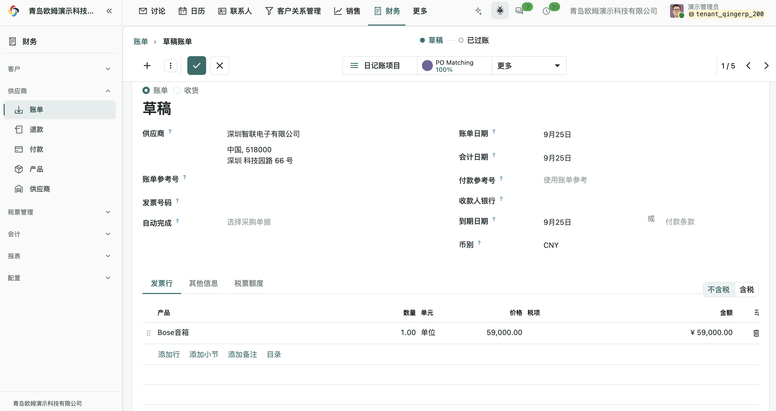The height and width of the screenshot is (411, 776).
Task: Go to the previous record arrow
Action: [749, 66]
